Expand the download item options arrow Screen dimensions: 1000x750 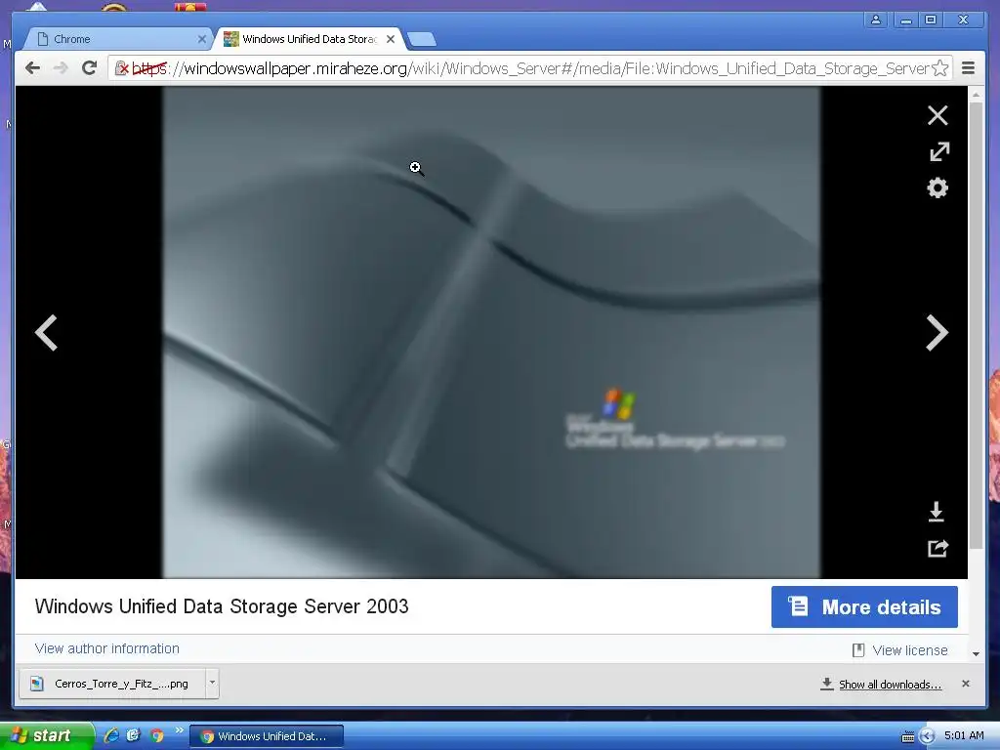tap(212, 683)
